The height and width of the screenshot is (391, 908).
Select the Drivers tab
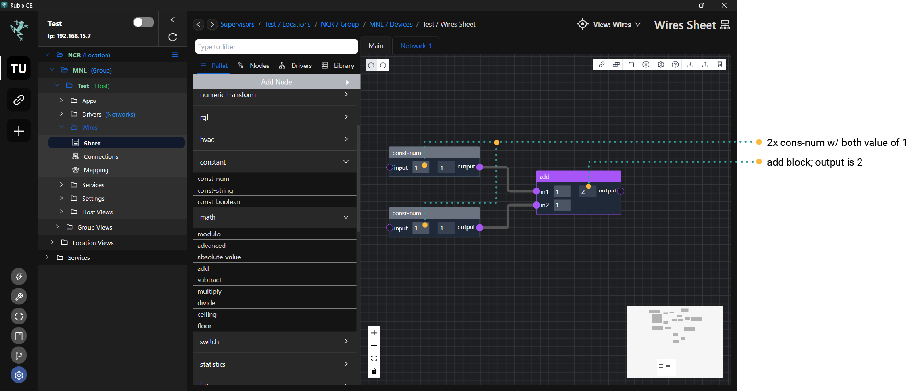pos(295,66)
